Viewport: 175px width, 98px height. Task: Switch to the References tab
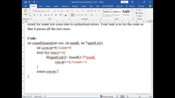pyautogui.click(x=65, y=6)
